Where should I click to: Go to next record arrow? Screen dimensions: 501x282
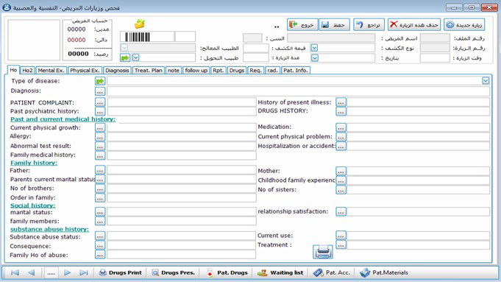(x=67, y=272)
